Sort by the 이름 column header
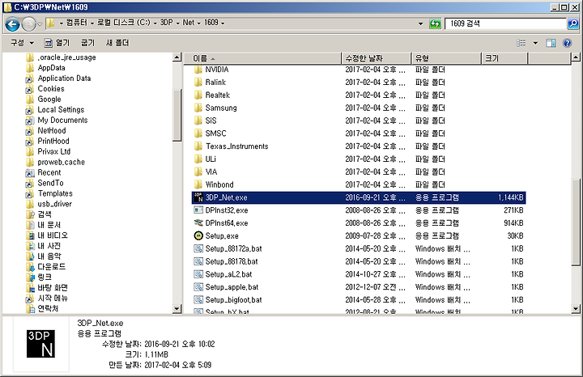The width and height of the screenshot is (583, 377). coord(262,58)
